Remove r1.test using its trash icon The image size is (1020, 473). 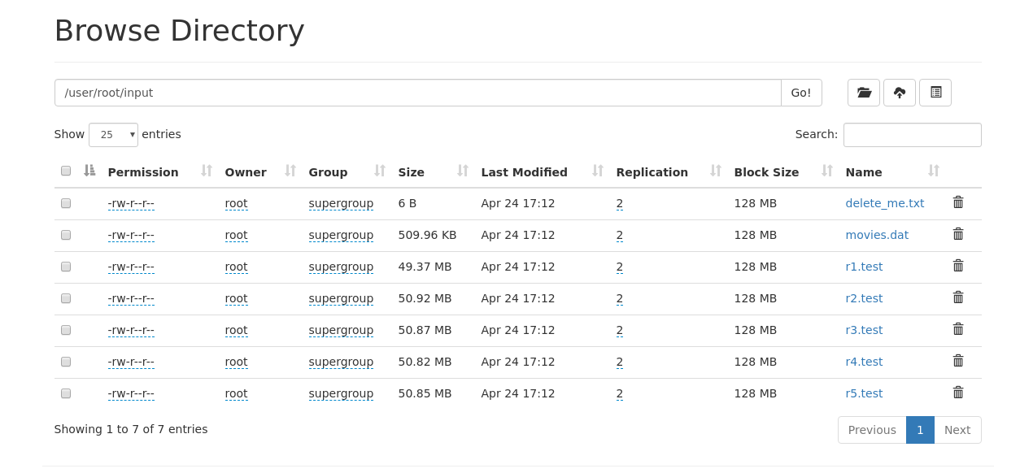pos(958,266)
